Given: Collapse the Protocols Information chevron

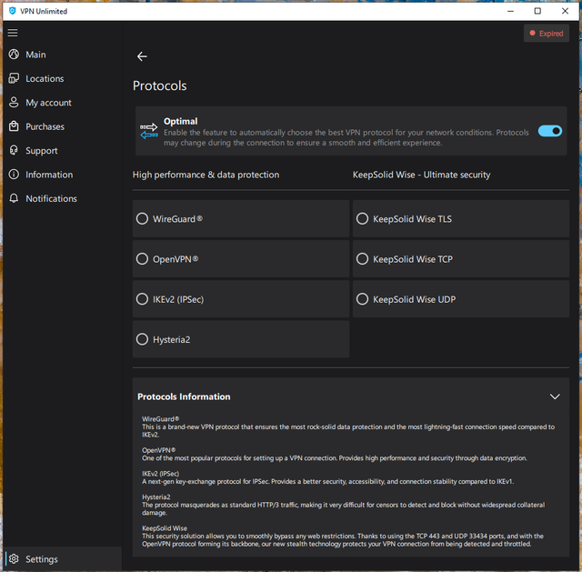Looking at the screenshot, I should pos(555,396).
